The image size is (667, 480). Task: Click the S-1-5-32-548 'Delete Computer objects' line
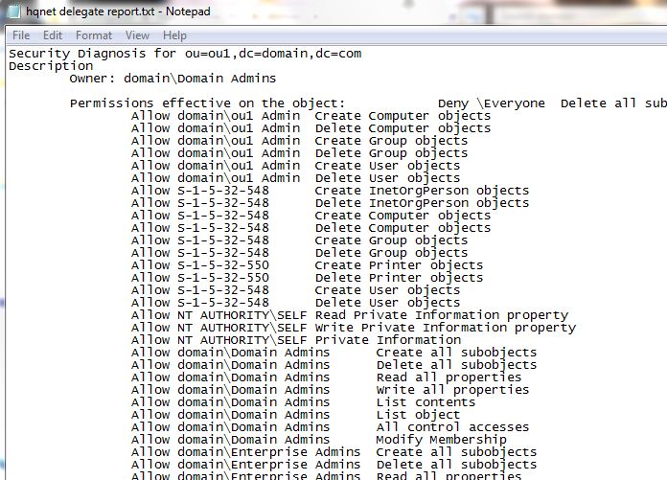[310, 228]
